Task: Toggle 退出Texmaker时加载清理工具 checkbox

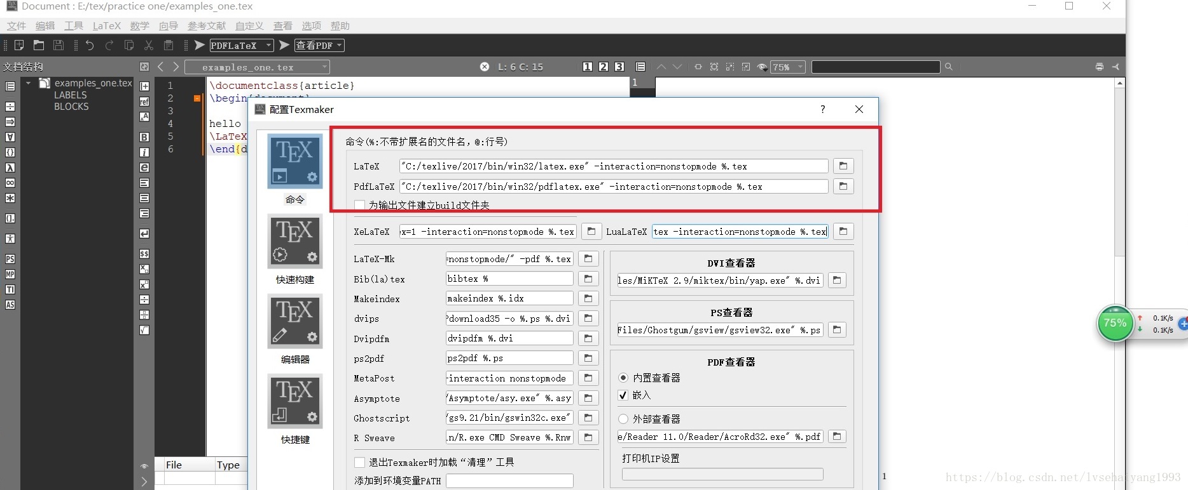Action: (360, 462)
